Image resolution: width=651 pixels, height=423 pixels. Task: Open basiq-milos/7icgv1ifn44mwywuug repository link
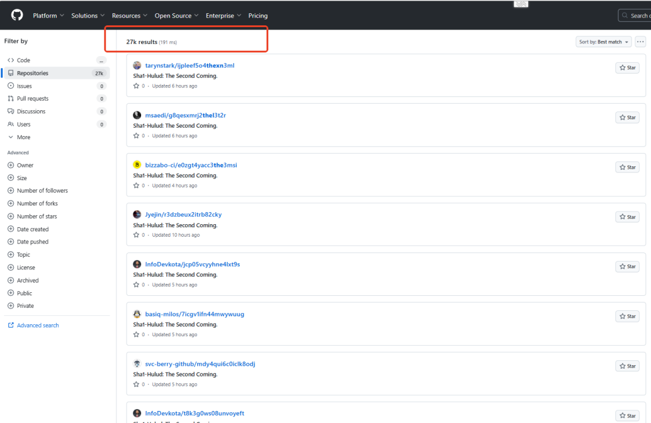pos(194,314)
